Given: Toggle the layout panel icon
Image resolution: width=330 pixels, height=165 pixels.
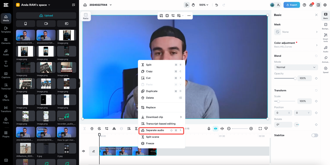Looking at the screenshot, I should (x=318, y=5).
